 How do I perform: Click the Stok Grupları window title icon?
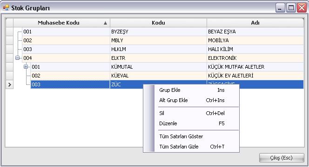tap(6, 8)
